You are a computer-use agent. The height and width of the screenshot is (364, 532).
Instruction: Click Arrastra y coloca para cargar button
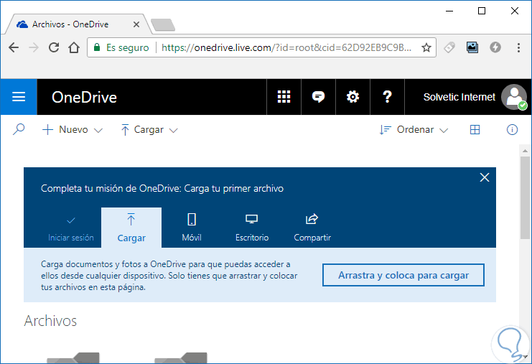(403, 275)
